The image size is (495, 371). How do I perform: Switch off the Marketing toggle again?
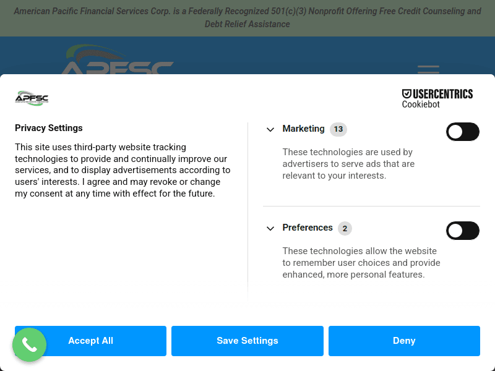pyautogui.click(x=463, y=132)
